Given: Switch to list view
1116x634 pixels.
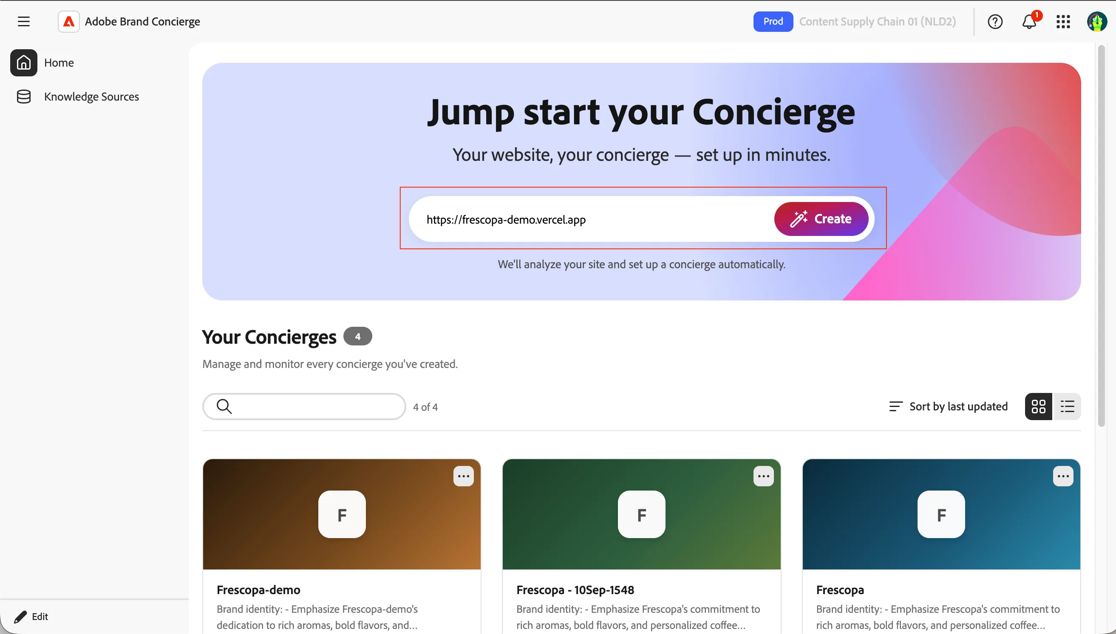Looking at the screenshot, I should [1067, 406].
